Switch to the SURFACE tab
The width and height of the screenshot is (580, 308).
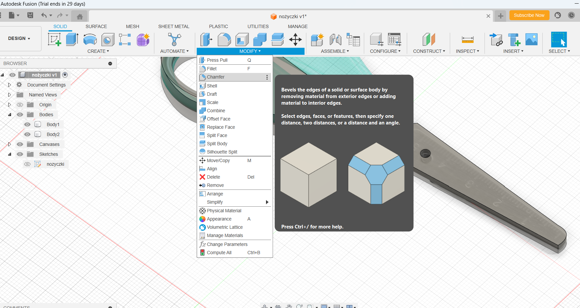pyautogui.click(x=96, y=26)
